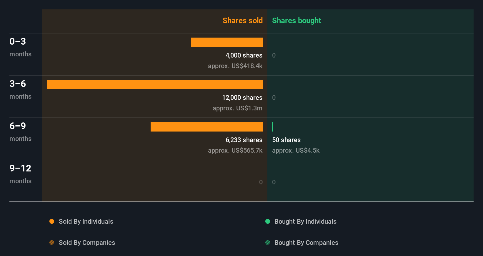
Task: Select the 6–9 months orange sold bar
Action: point(206,127)
